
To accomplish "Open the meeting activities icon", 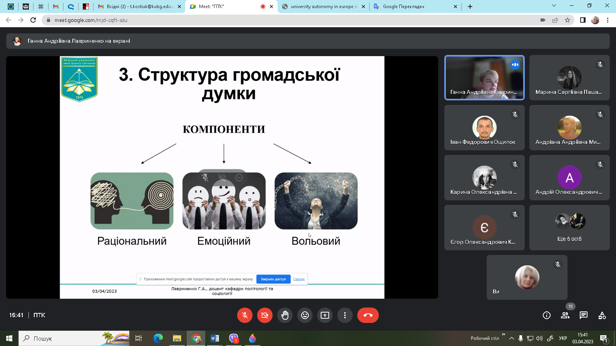I will pyautogui.click(x=602, y=315).
